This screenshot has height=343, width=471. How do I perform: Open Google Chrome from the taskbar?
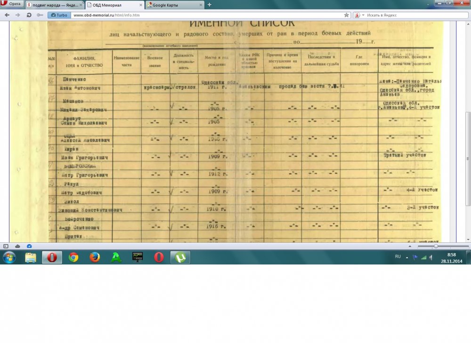click(73, 257)
